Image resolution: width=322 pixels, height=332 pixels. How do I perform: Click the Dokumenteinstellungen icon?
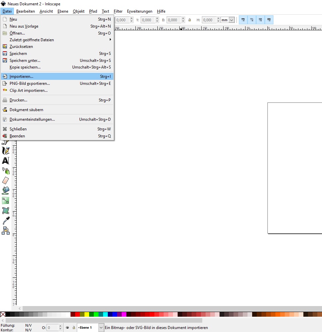5,119
